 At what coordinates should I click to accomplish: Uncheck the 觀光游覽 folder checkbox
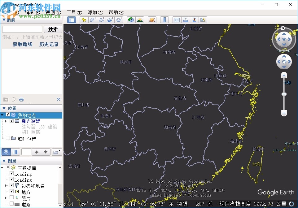(11, 121)
